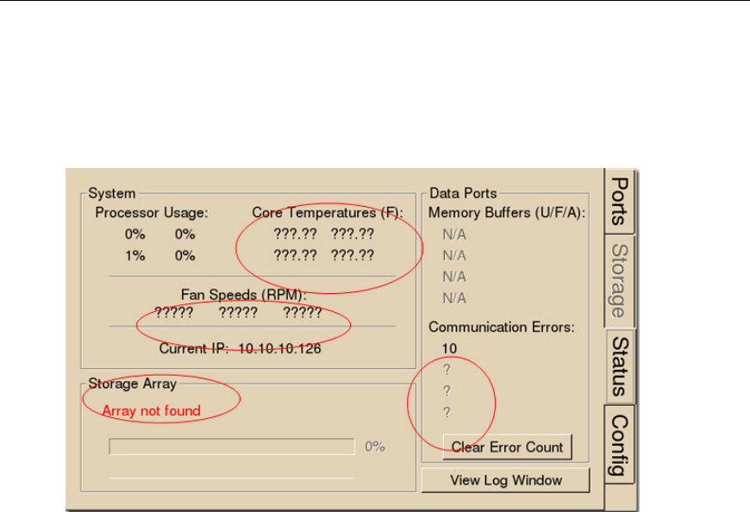Select the Status tab
Viewport: 750px width, 512px height.
click(x=621, y=366)
